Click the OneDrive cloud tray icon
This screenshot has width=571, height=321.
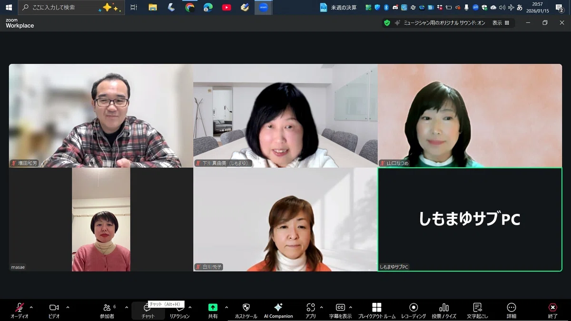pos(493,8)
